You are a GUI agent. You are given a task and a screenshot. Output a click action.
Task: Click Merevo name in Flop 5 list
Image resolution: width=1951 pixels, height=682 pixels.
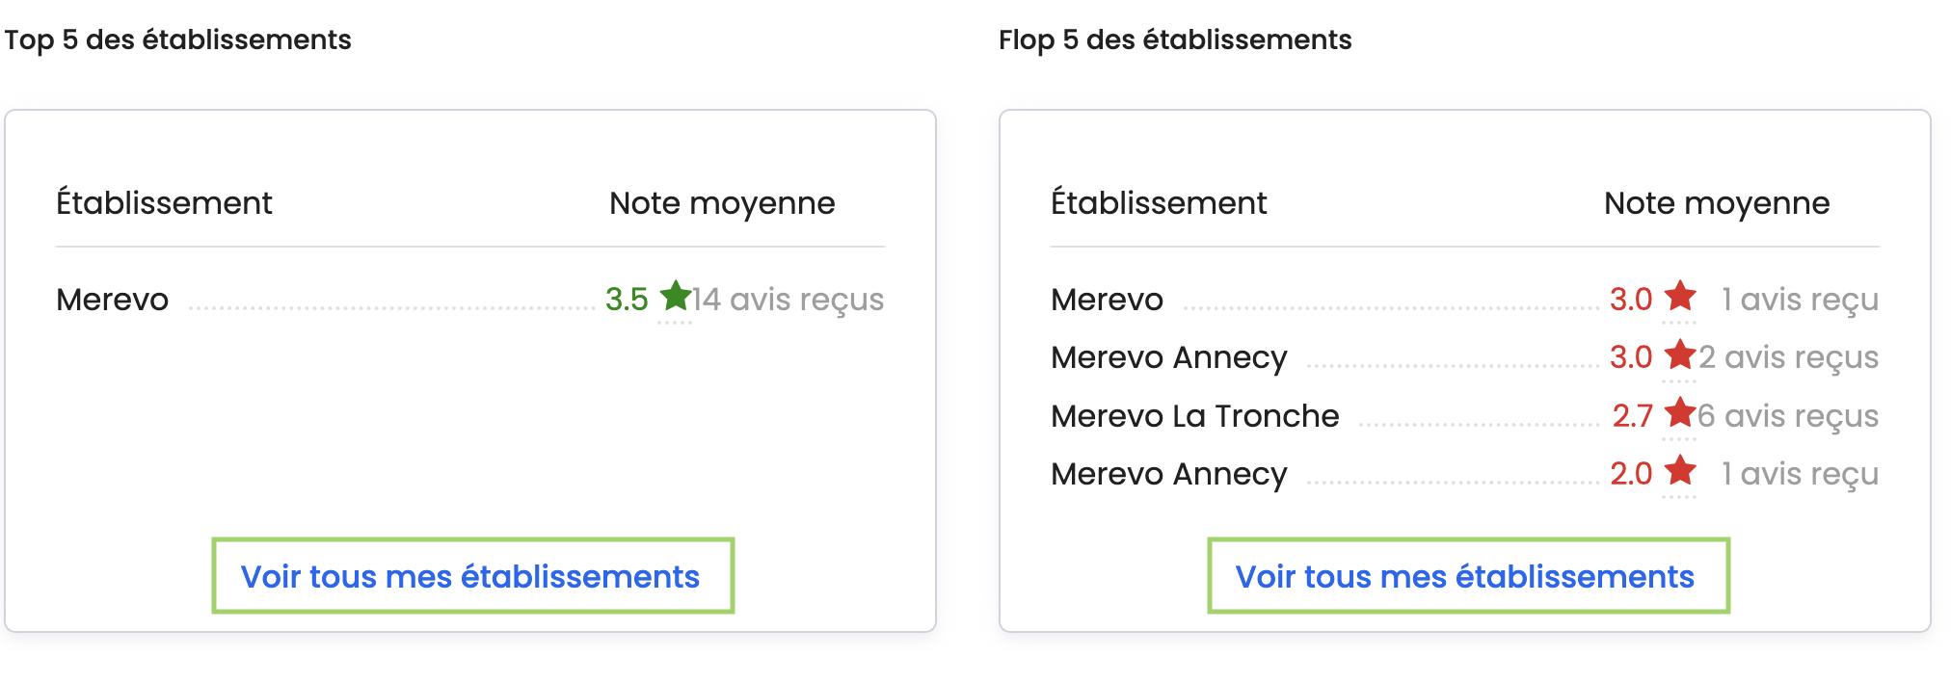[1107, 300]
